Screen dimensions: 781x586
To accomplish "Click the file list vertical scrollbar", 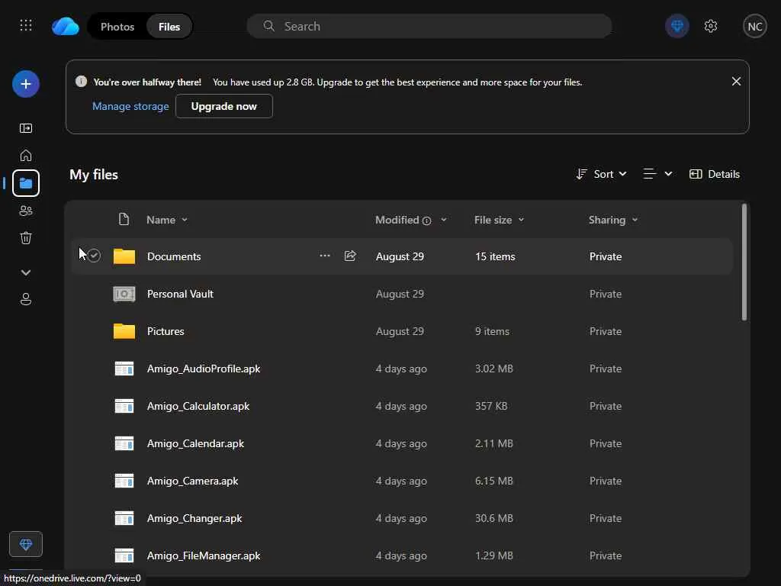I will point(744,263).
